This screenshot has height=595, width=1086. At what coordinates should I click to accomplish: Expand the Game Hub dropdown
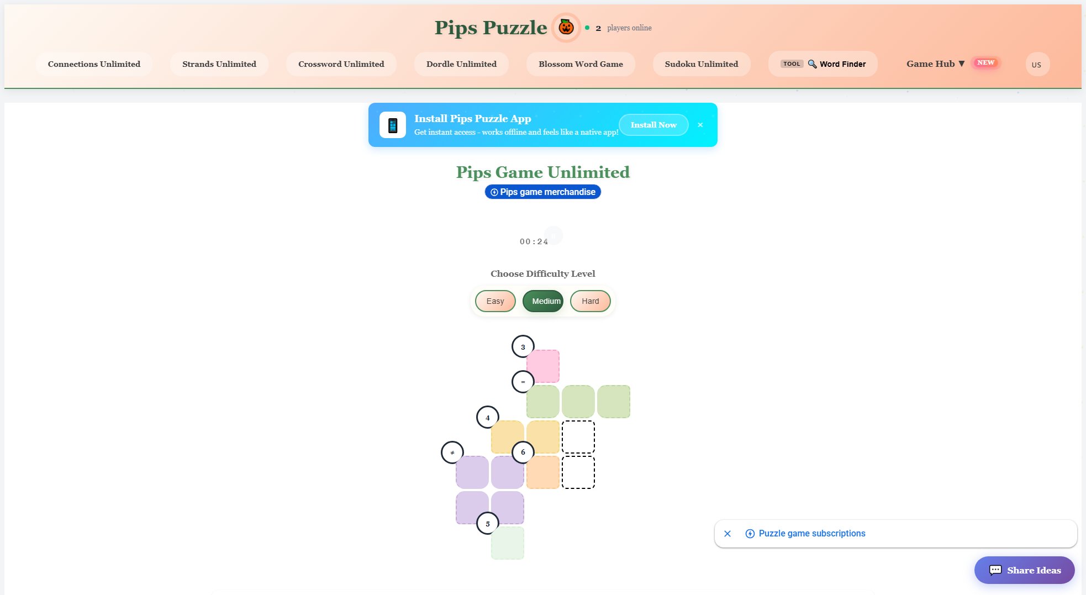935,64
